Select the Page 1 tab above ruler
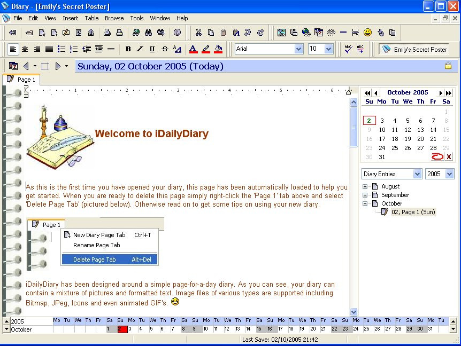 (21, 80)
